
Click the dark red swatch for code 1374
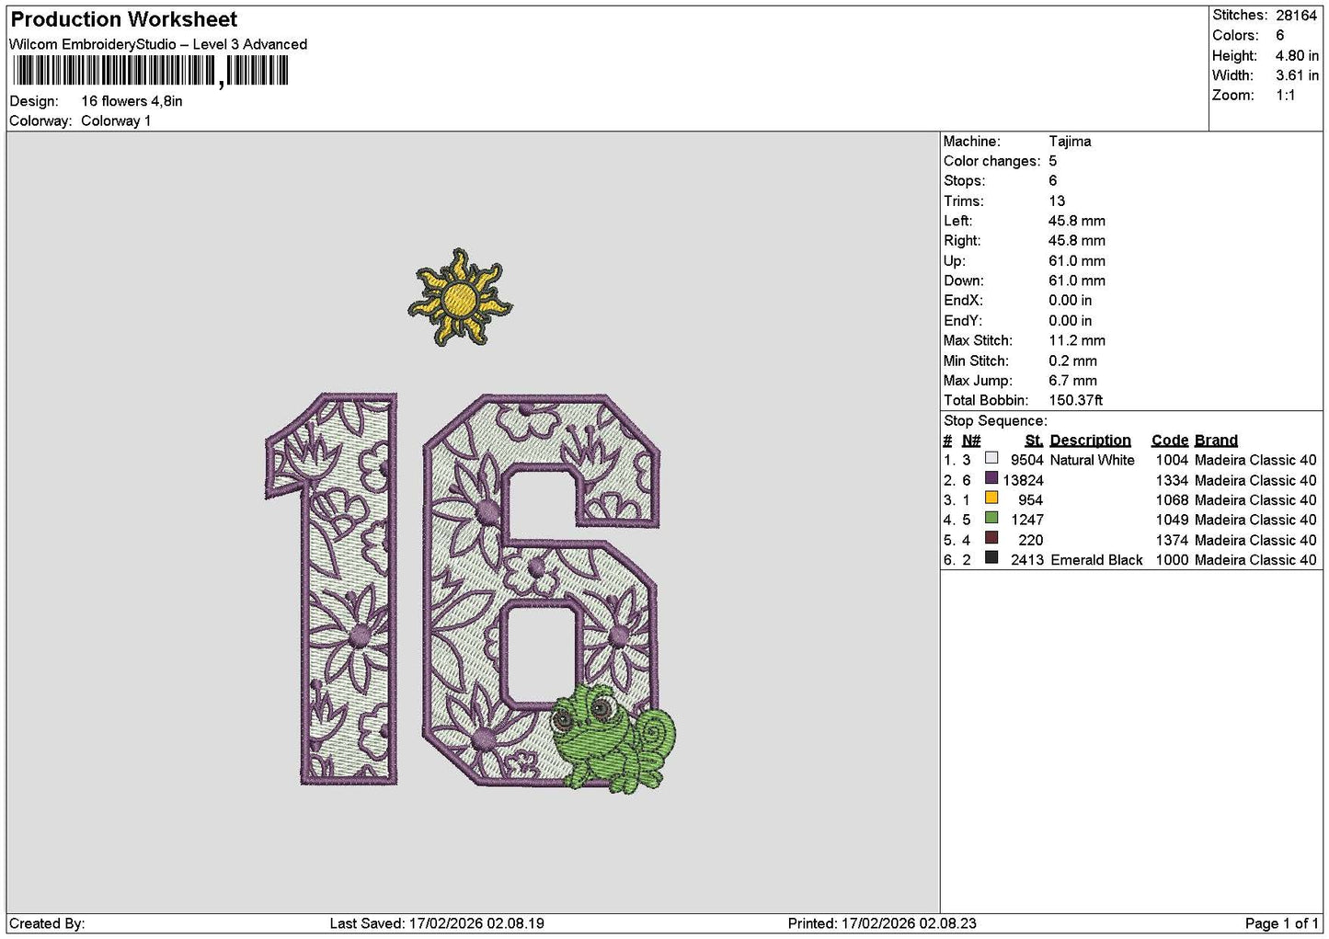click(991, 538)
